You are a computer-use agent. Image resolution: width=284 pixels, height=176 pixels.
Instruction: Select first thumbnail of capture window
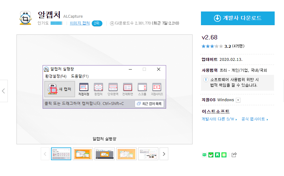click(61, 154)
